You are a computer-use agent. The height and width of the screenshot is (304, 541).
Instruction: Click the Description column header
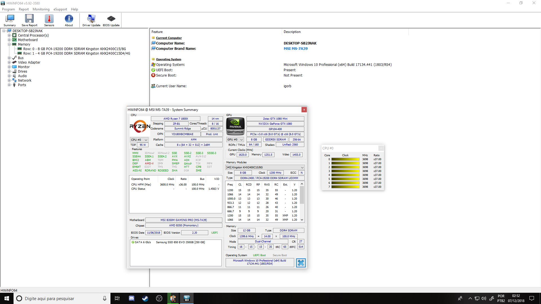pos(345,32)
